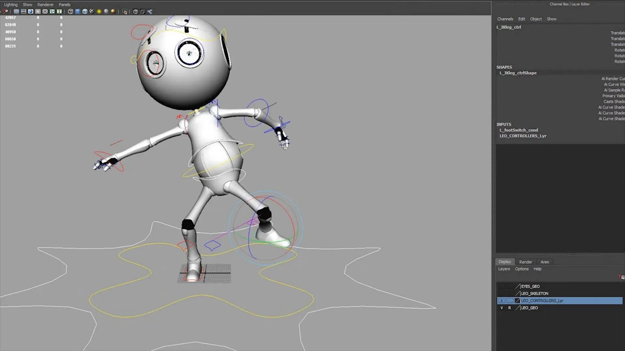Enable smooth shade all blue cube
Image resolution: width=625 pixels, height=351 pixels.
tap(77, 11)
